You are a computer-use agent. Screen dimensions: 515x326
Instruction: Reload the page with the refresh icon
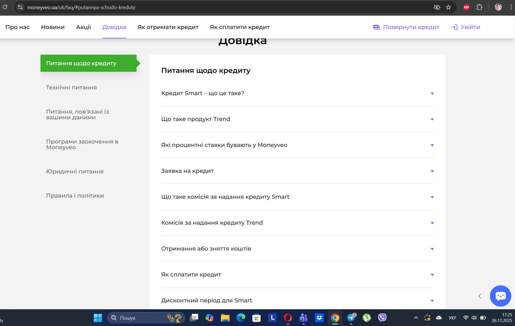[5, 7]
